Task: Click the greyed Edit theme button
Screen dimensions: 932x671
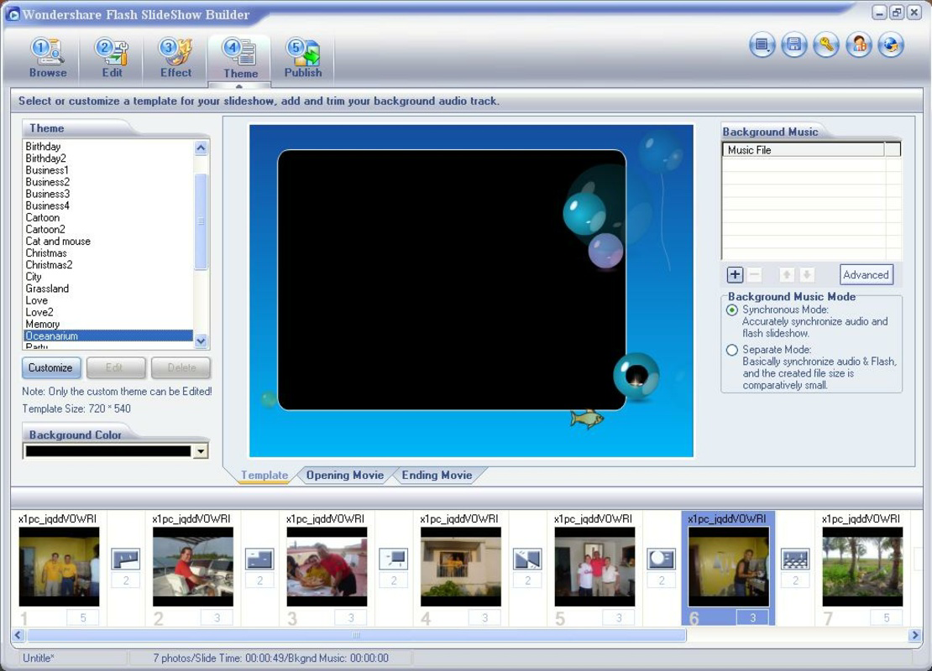Action: pos(116,367)
